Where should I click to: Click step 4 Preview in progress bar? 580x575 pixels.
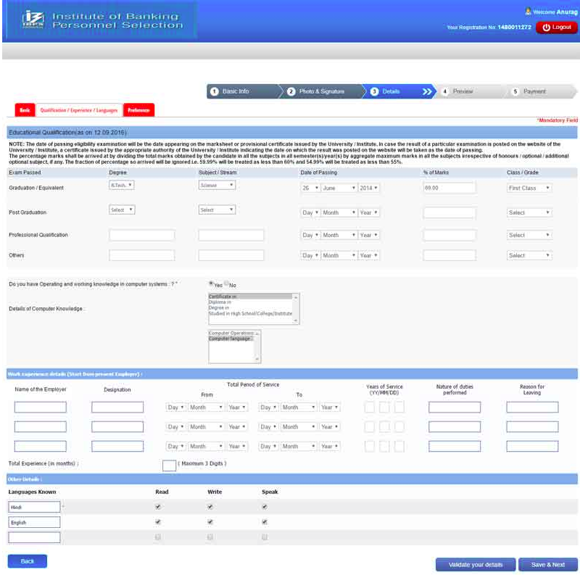point(462,91)
